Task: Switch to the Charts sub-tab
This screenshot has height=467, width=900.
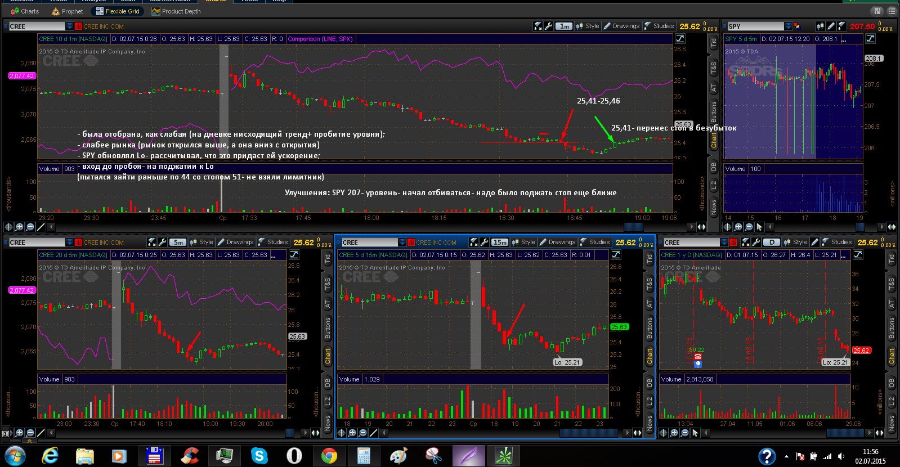Action: 25,11
